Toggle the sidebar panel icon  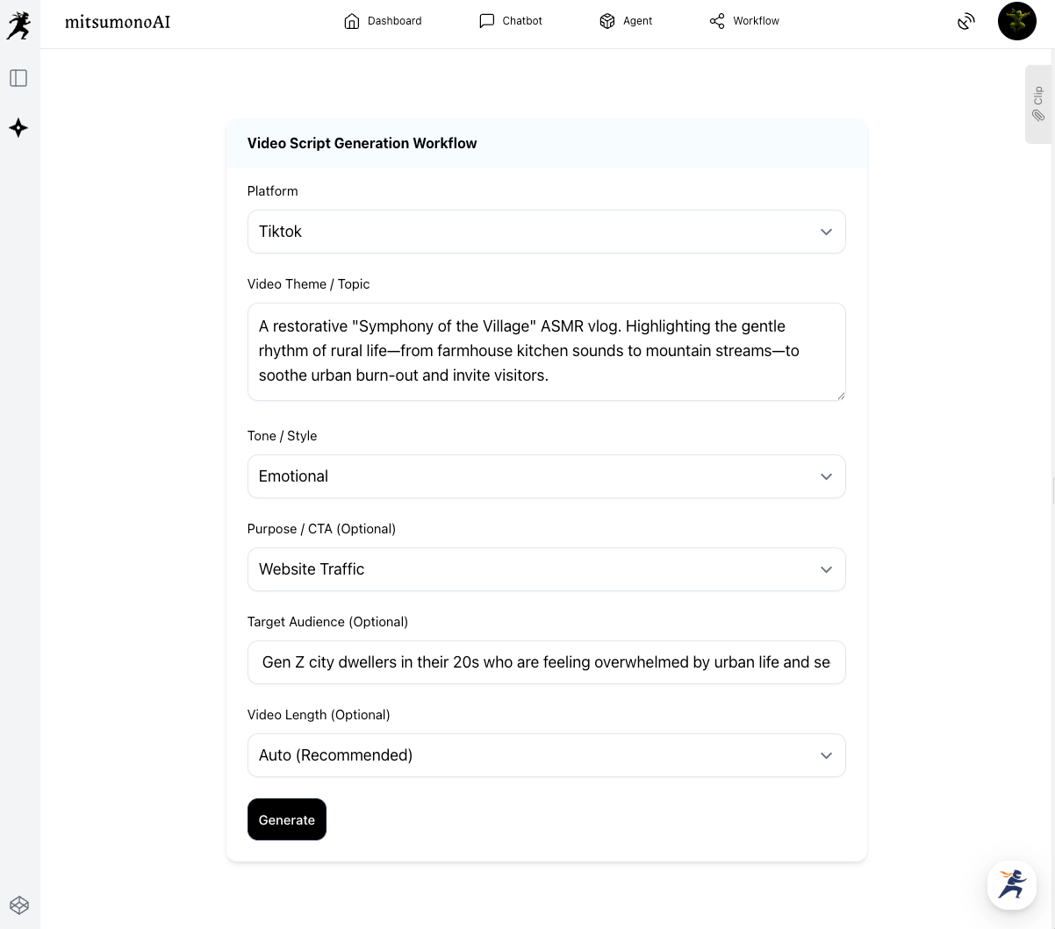pyautogui.click(x=18, y=78)
